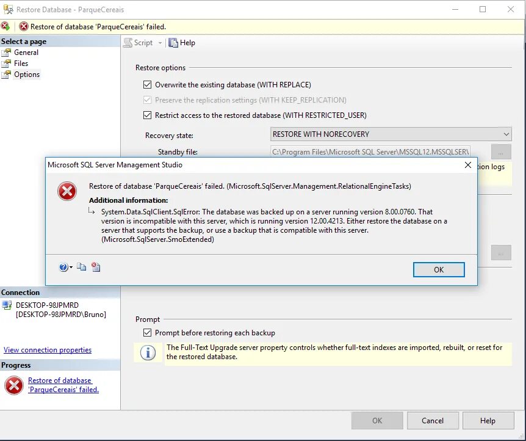
Task: Click OK in the error dialog
Action: [439, 270]
